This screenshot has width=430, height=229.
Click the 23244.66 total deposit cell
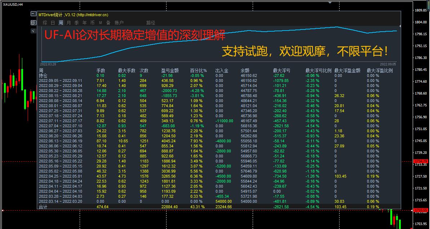[223, 207]
